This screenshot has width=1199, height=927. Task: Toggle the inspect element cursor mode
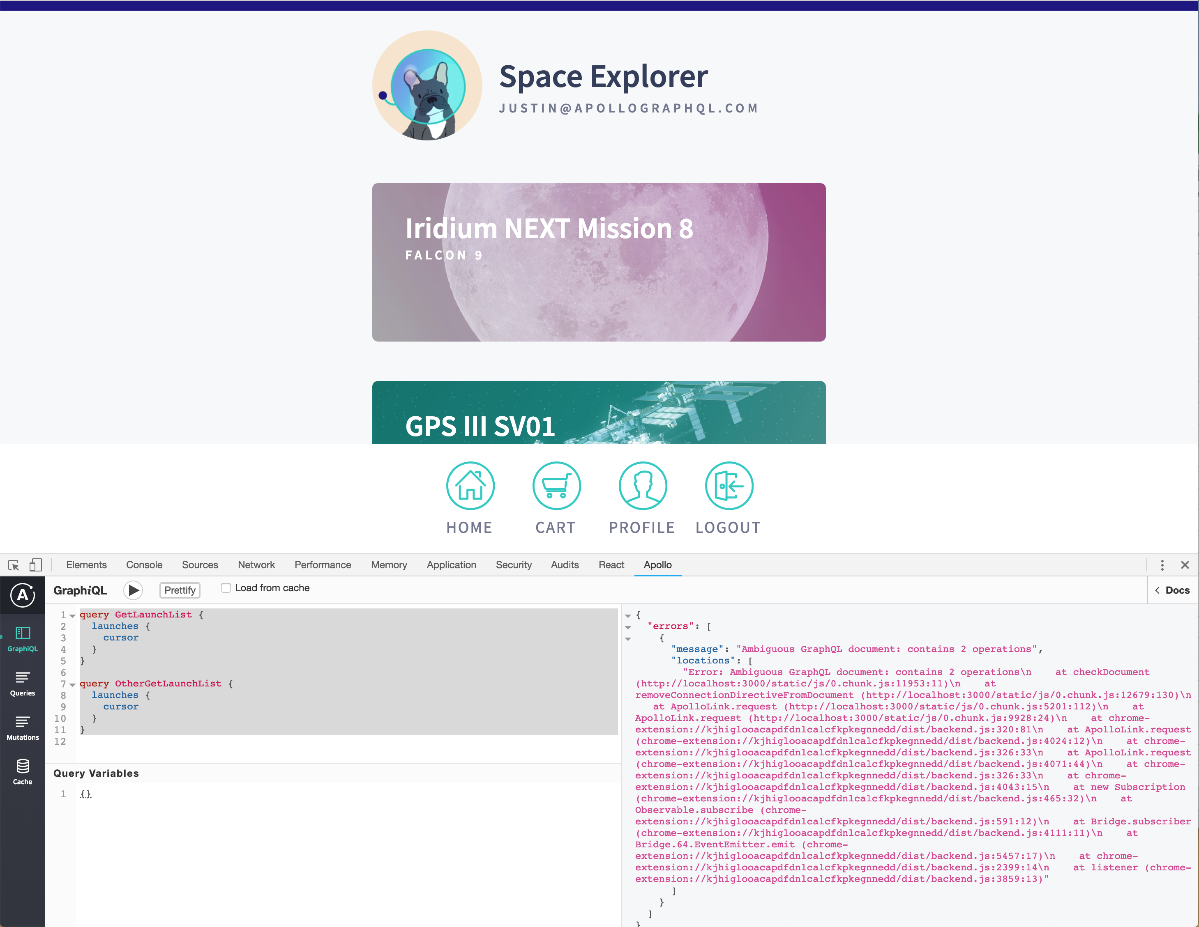(x=13, y=564)
